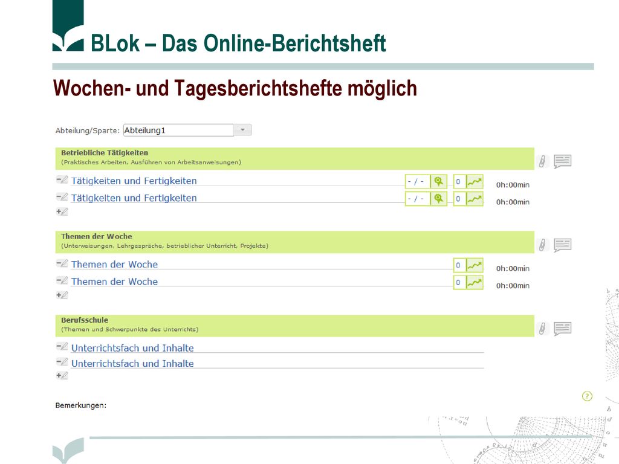
Task: Open first Themen der Woche link
Action: [x=114, y=265]
